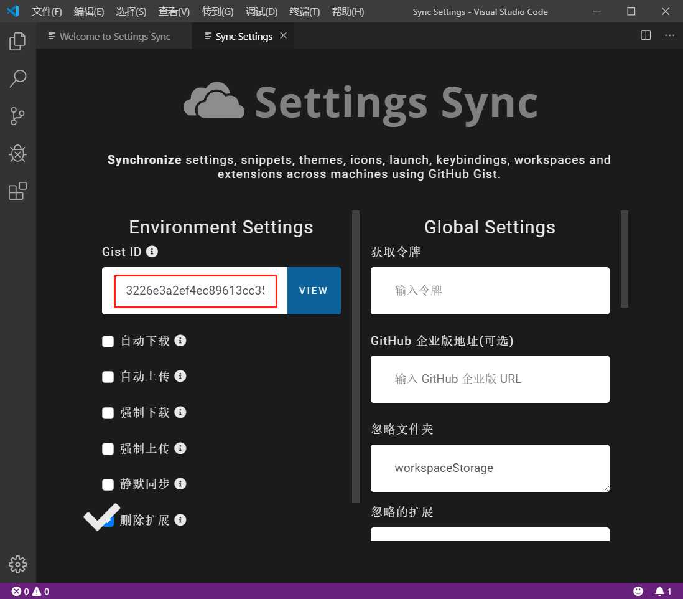Open the Manage gear in the activity bar
This screenshot has height=599, width=683.
click(x=17, y=564)
